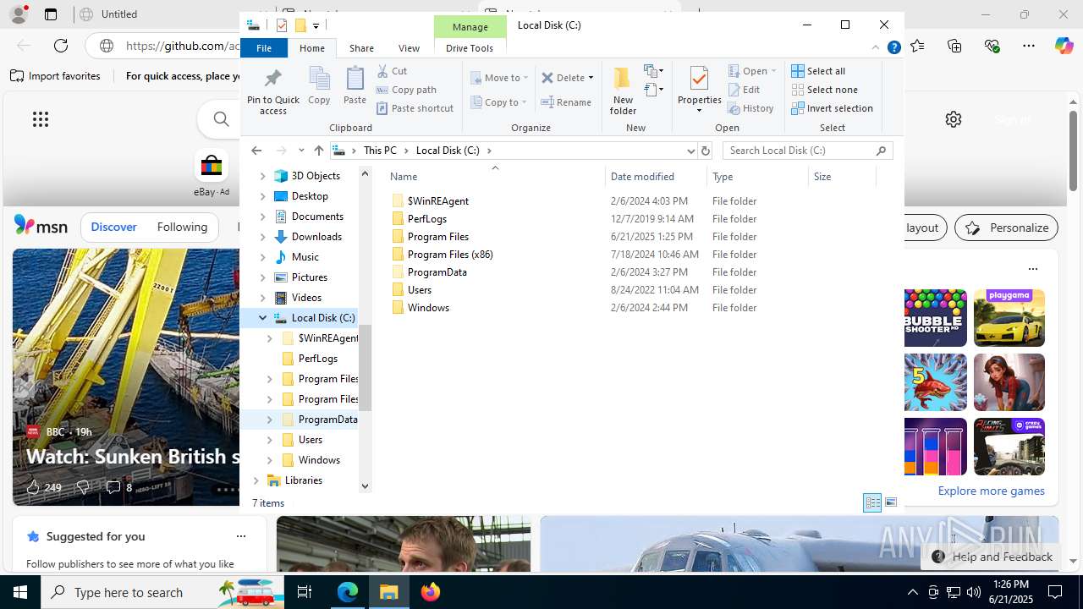Open recent locations dropdown arrow
The height and width of the screenshot is (609, 1083).
coord(301,151)
